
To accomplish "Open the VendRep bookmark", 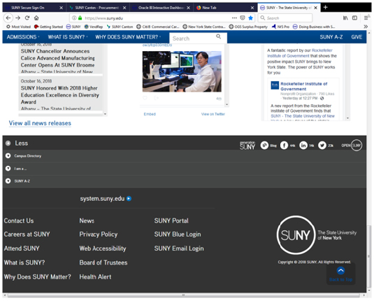I will coord(94,27).
